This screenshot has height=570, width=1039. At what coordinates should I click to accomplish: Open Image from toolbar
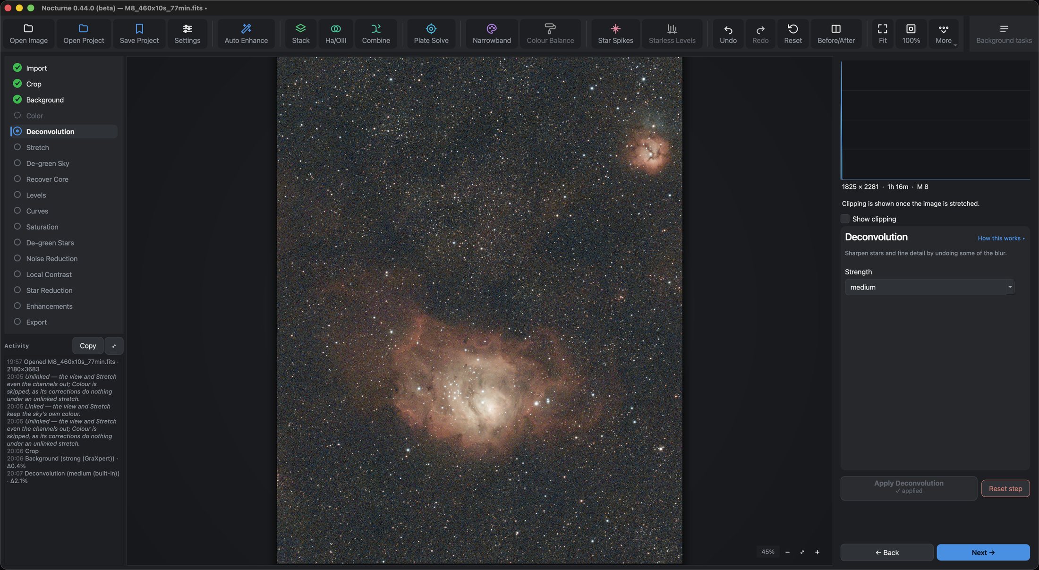click(x=28, y=34)
